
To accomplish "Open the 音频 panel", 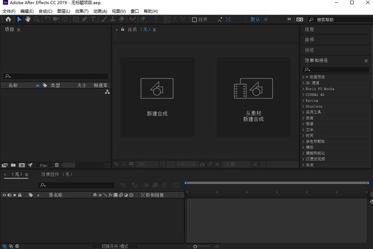I will click(309, 40).
